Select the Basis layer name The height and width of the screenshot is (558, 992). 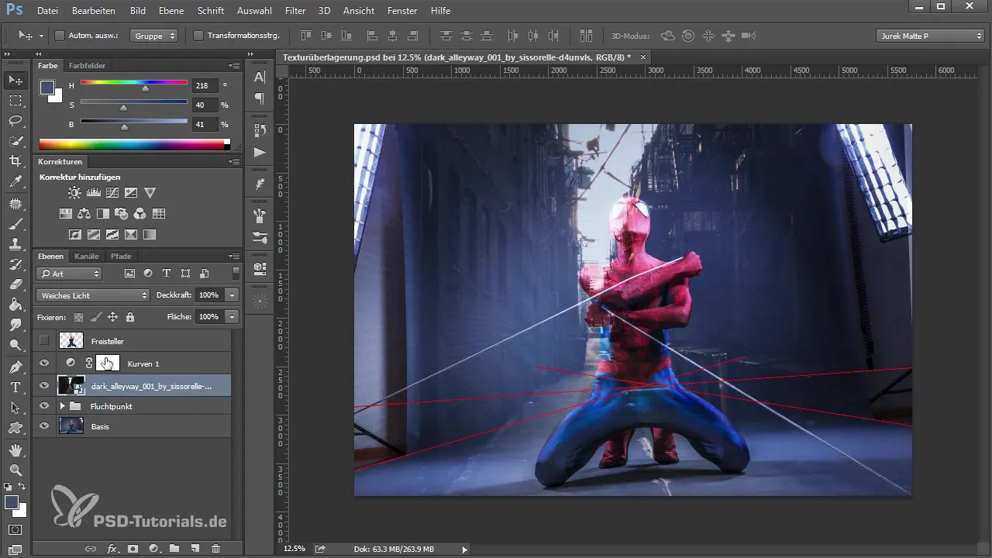pyautogui.click(x=100, y=426)
